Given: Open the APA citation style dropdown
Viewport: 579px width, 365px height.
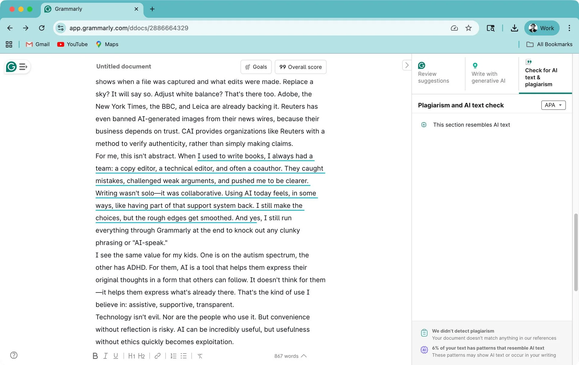Looking at the screenshot, I should coord(553,105).
